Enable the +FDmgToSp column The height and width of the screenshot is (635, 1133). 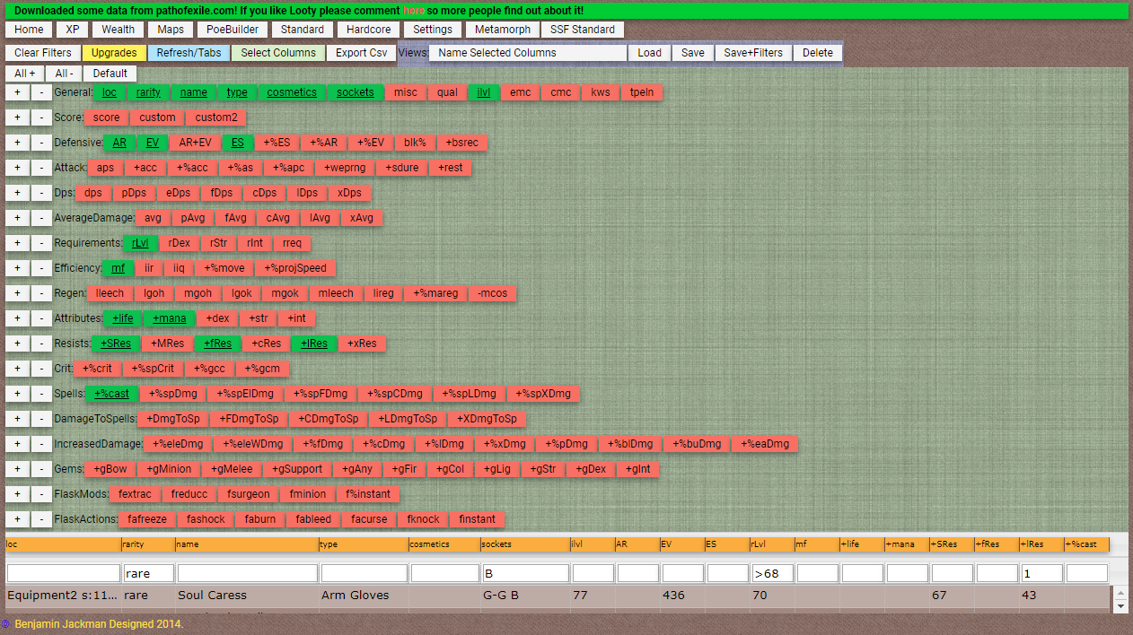[249, 419]
